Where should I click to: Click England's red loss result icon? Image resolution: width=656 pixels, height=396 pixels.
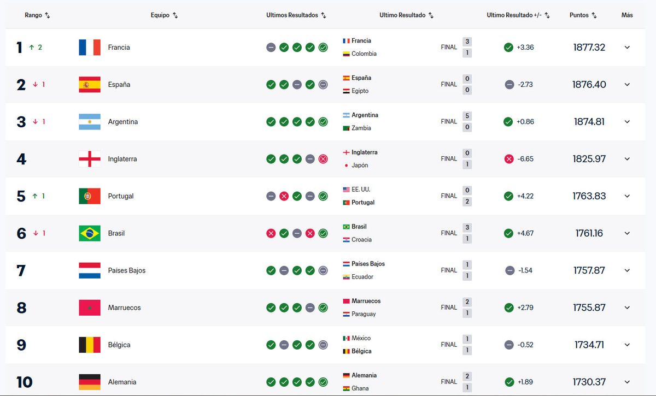323,159
